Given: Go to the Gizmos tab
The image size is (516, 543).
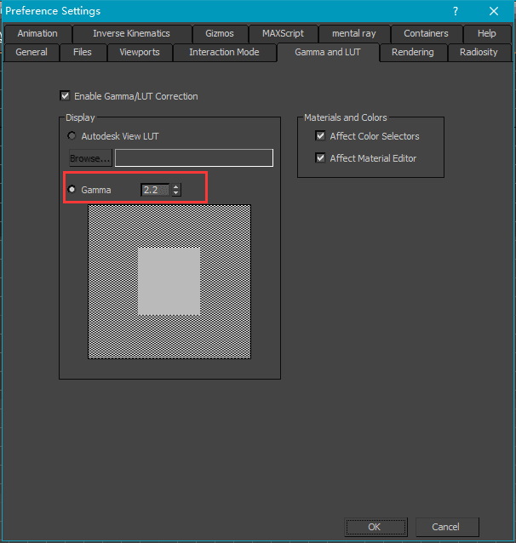Looking at the screenshot, I should coord(219,33).
